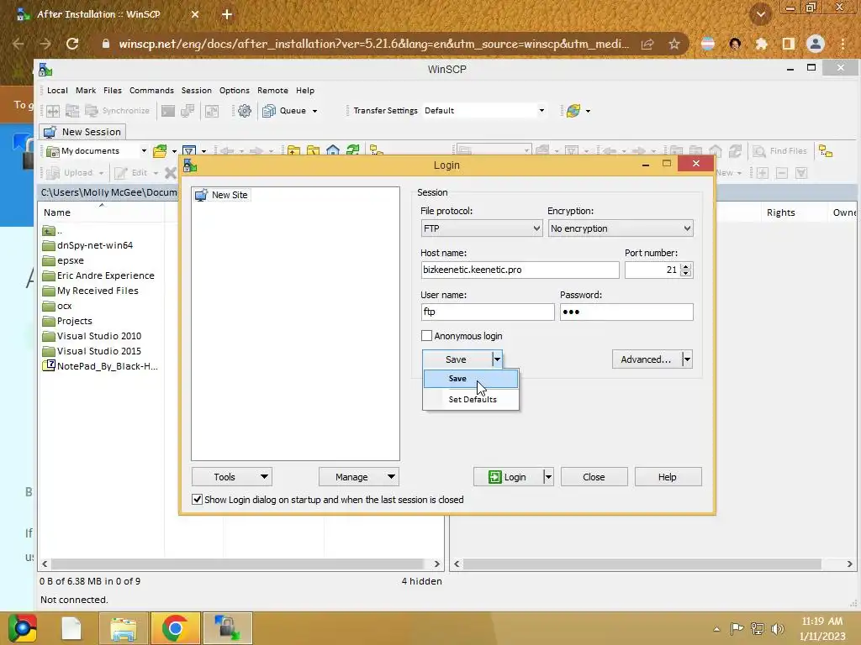861x645 pixels.
Task: Open the Encryption dropdown
Action: pyautogui.click(x=621, y=228)
